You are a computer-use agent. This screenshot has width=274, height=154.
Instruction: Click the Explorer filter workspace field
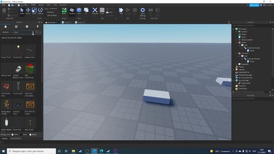point(252,26)
